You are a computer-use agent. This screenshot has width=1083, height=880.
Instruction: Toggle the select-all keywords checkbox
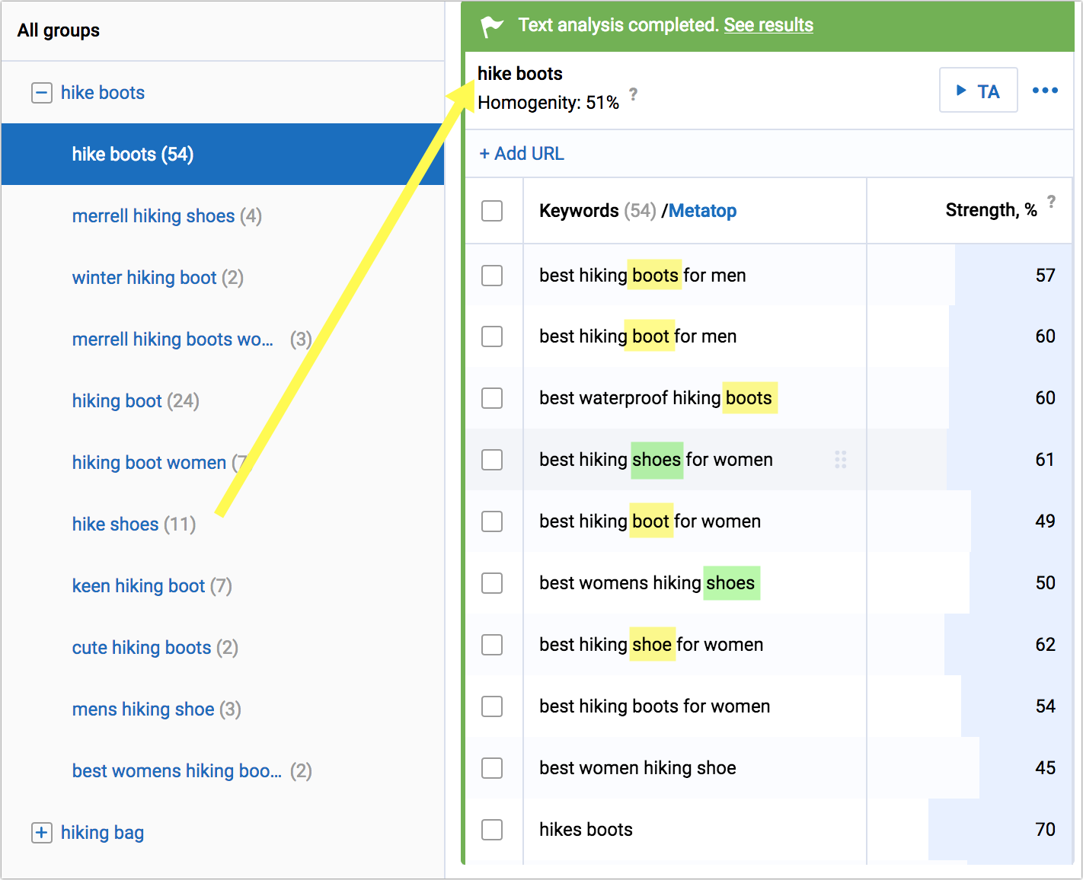pos(492,211)
